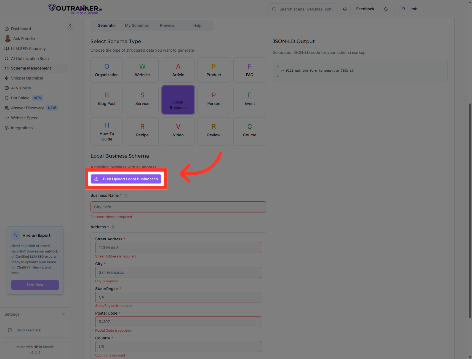Click the notification bell icon
The image size is (472, 359).
[x=345, y=9]
